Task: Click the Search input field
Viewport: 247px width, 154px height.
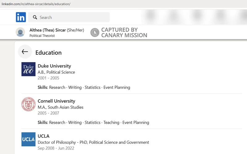Action: pos(69,17)
